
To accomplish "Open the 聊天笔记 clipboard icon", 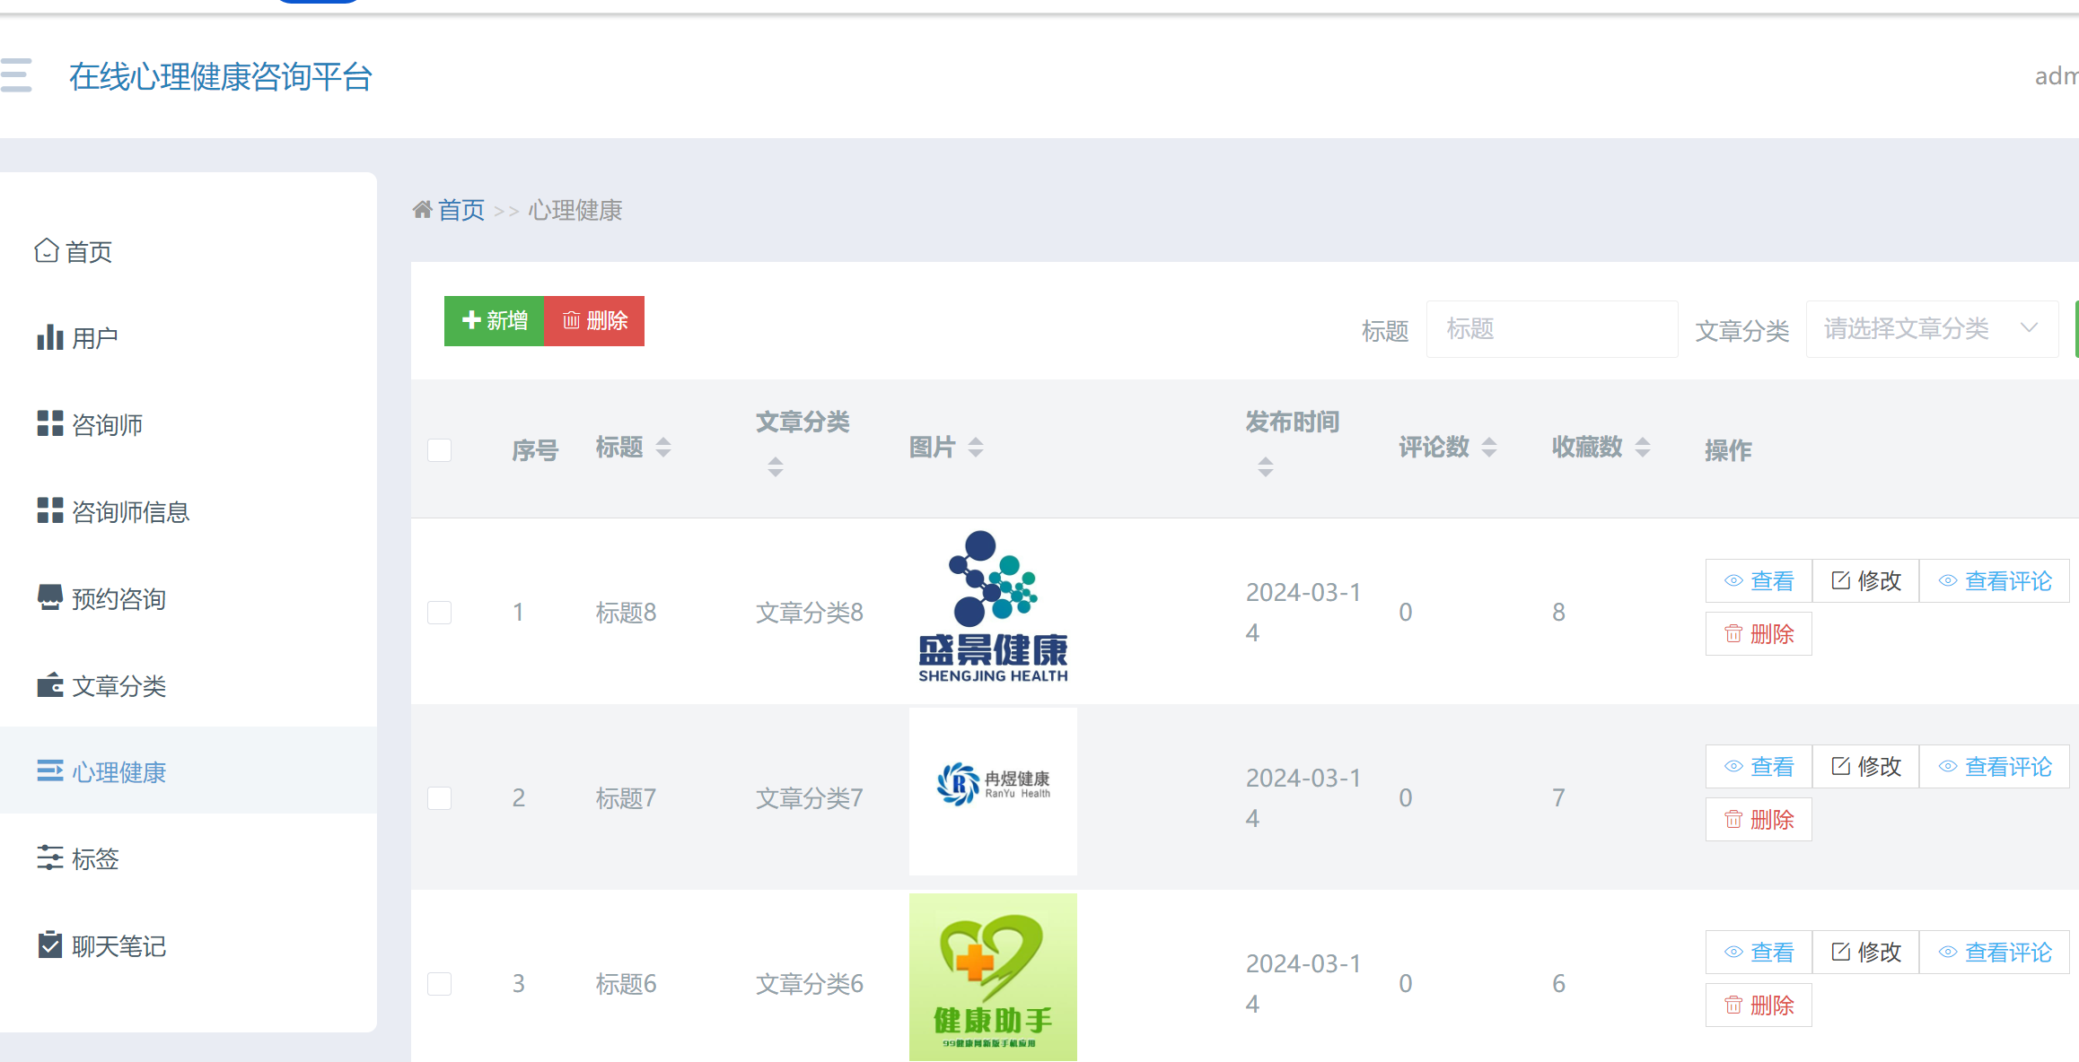I will point(49,945).
